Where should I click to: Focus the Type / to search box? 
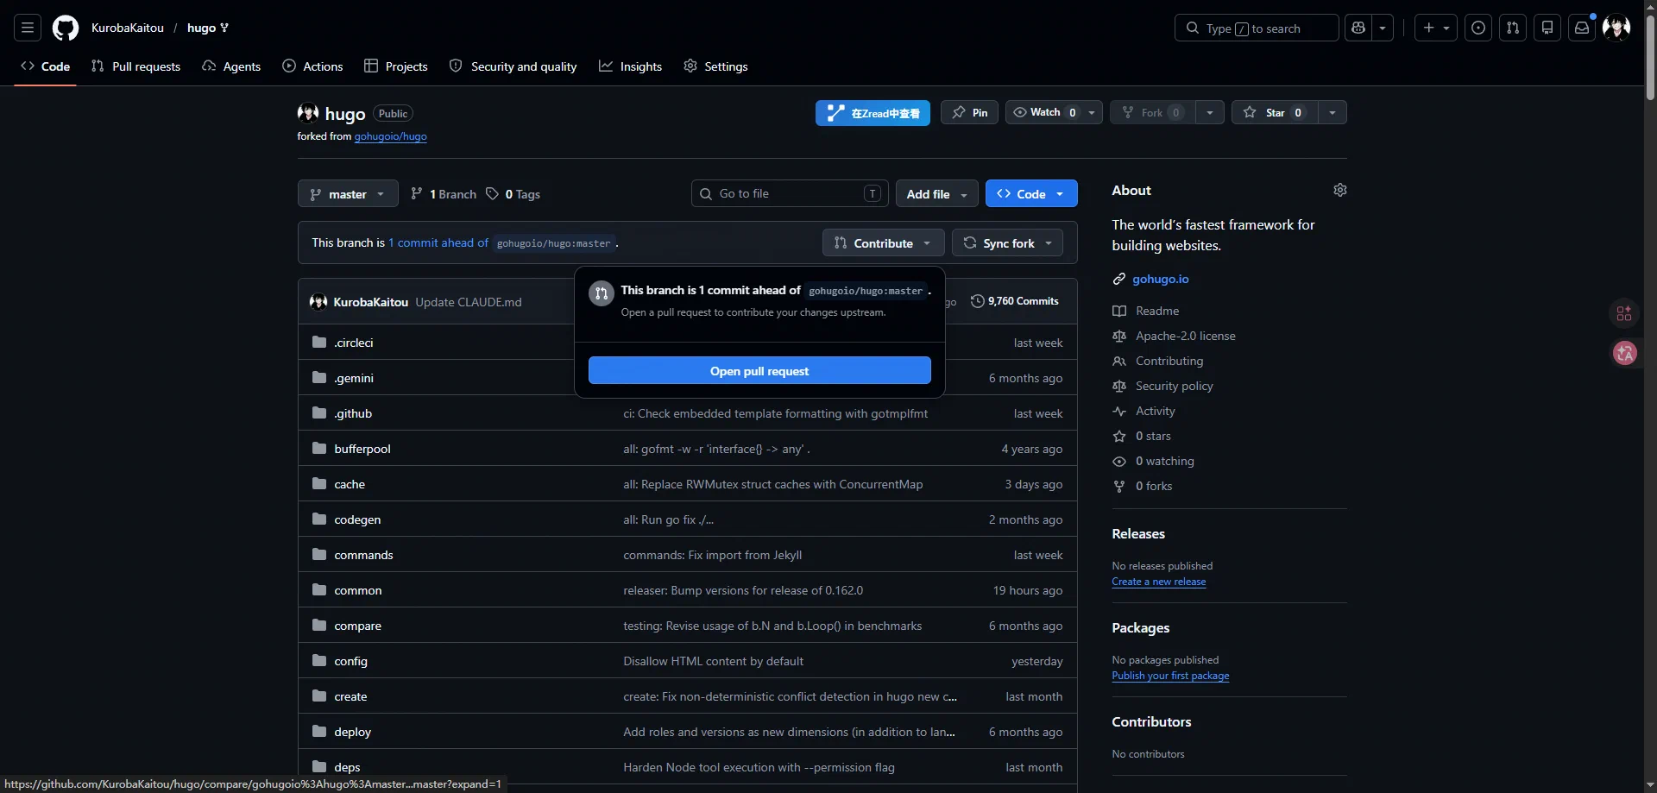tap(1257, 28)
